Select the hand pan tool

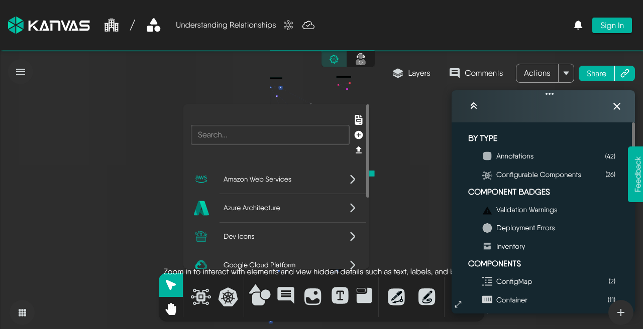pyautogui.click(x=171, y=308)
